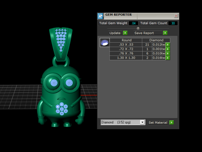This screenshot has width=202, height=152.
Task: Close the Gem Reporter window
Action: coord(176,16)
